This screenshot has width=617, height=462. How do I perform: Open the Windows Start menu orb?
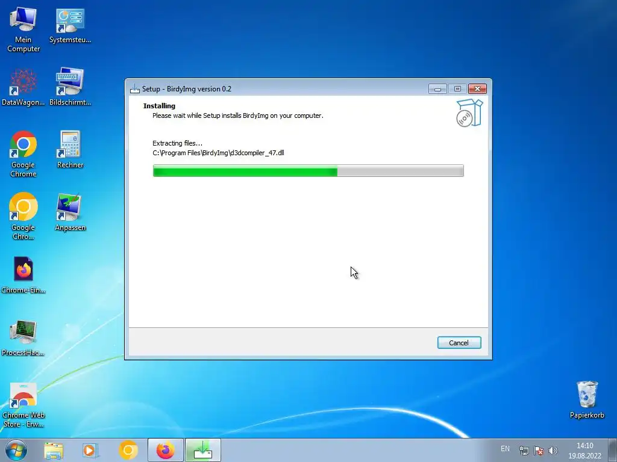(x=16, y=450)
